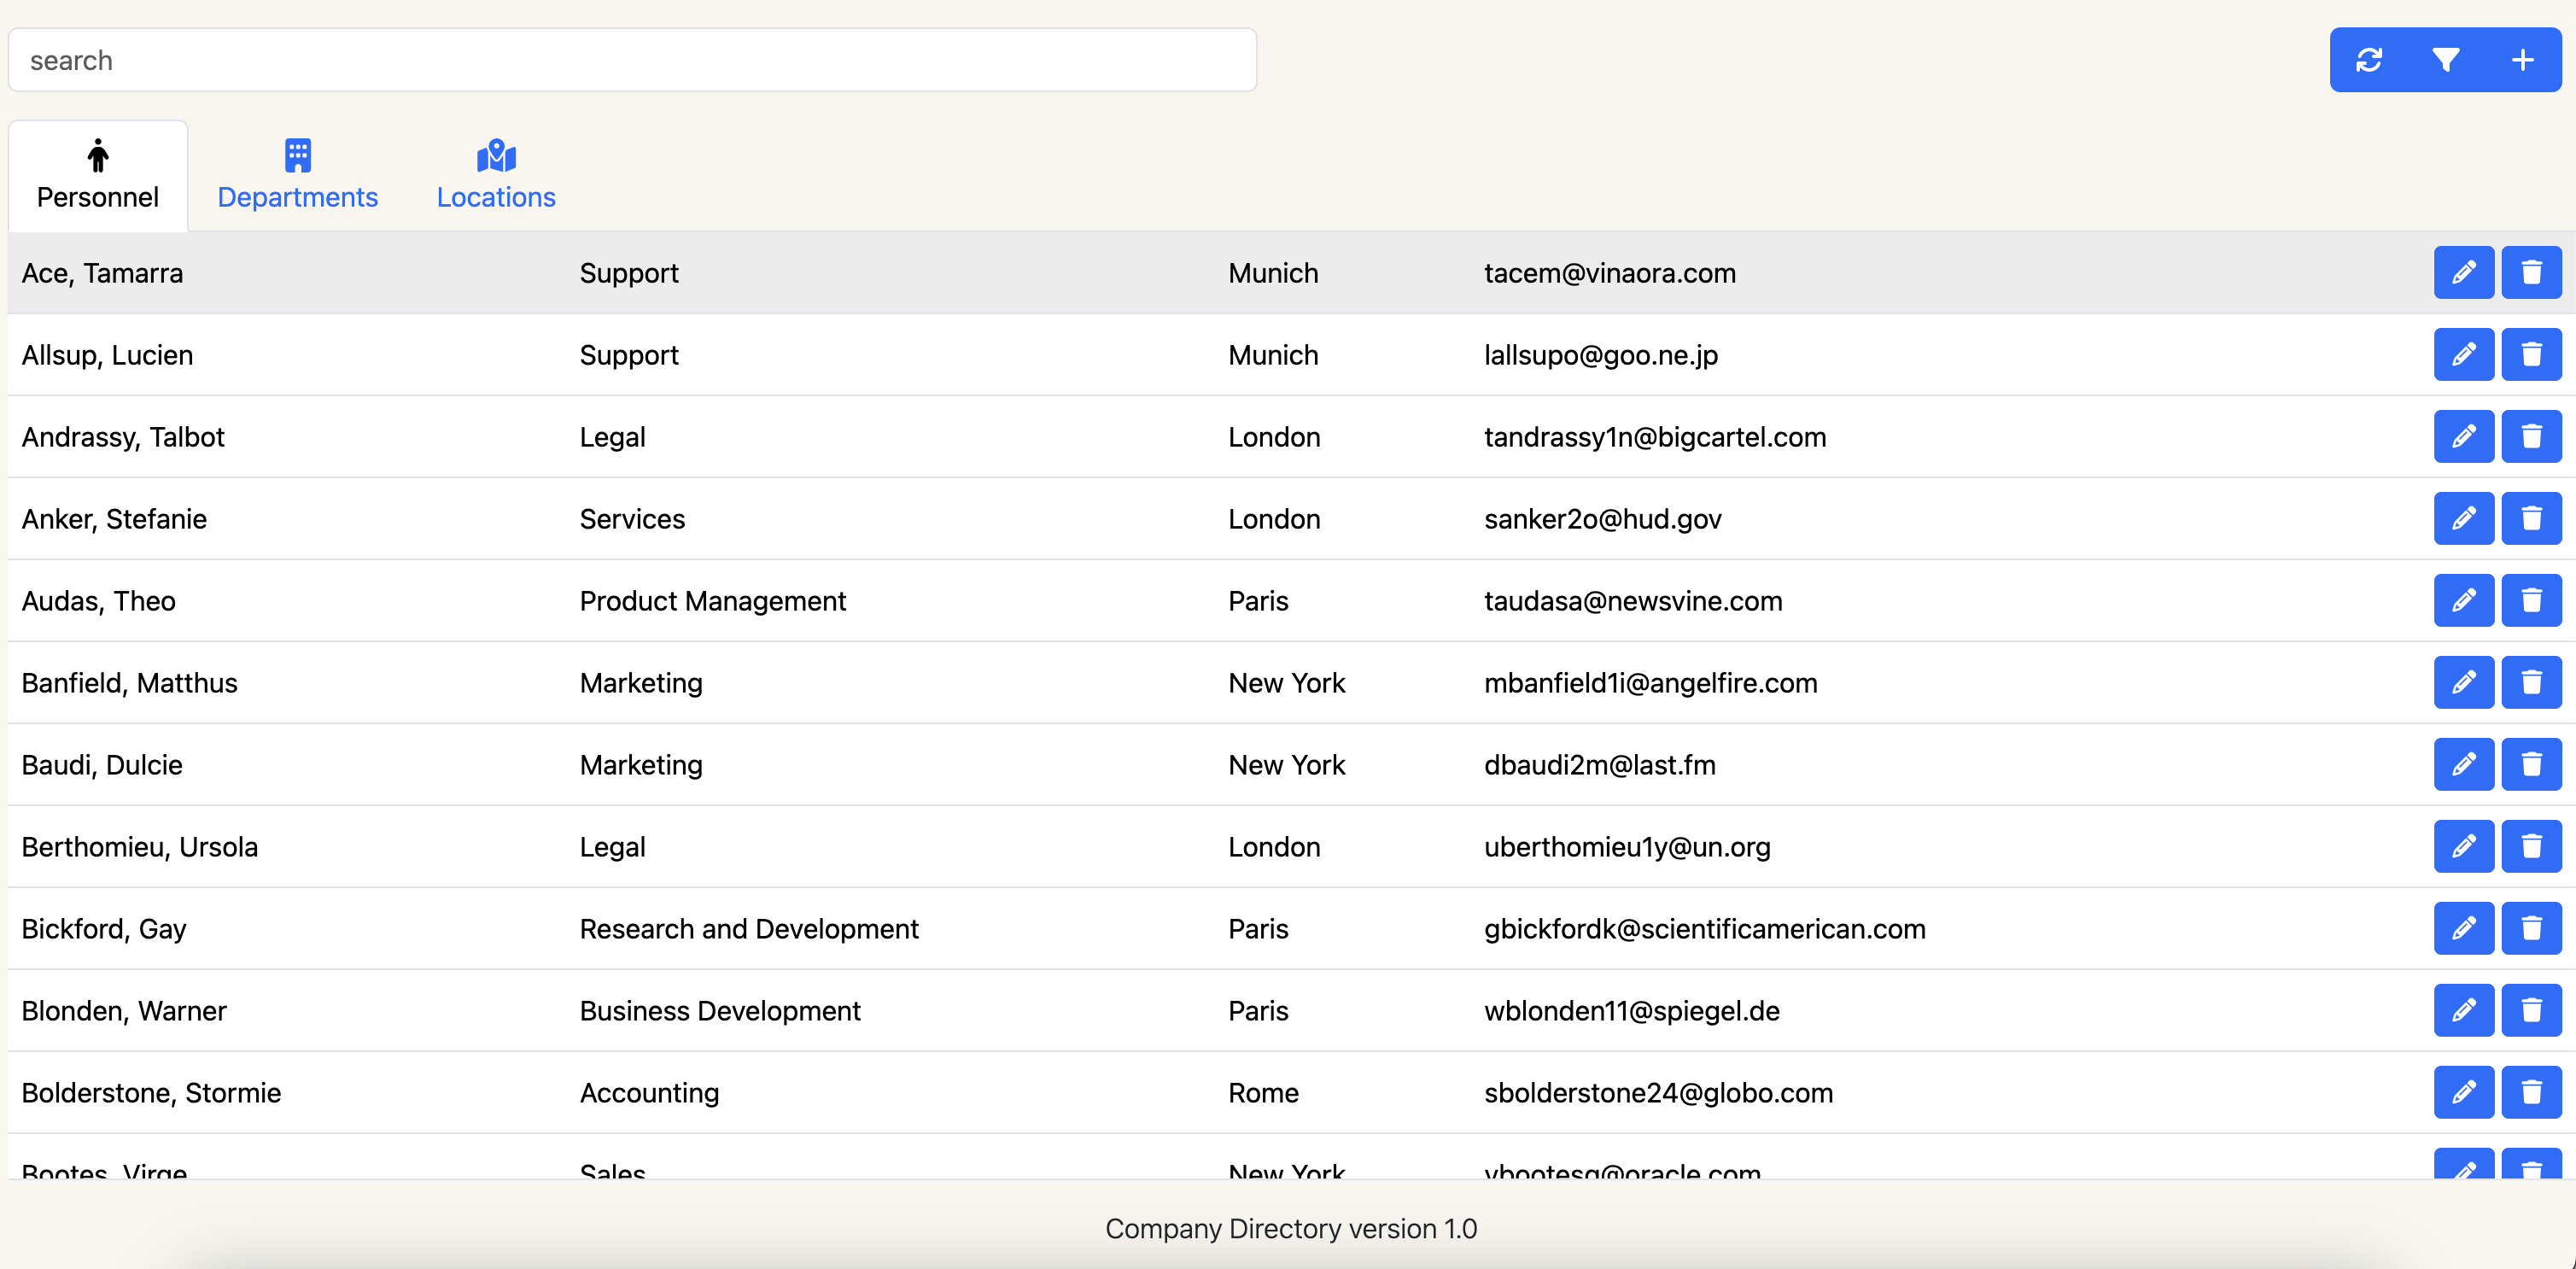Remove Matthus Banfield via trash icon

[2531, 682]
